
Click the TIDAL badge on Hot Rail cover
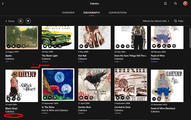pos(86,46)
